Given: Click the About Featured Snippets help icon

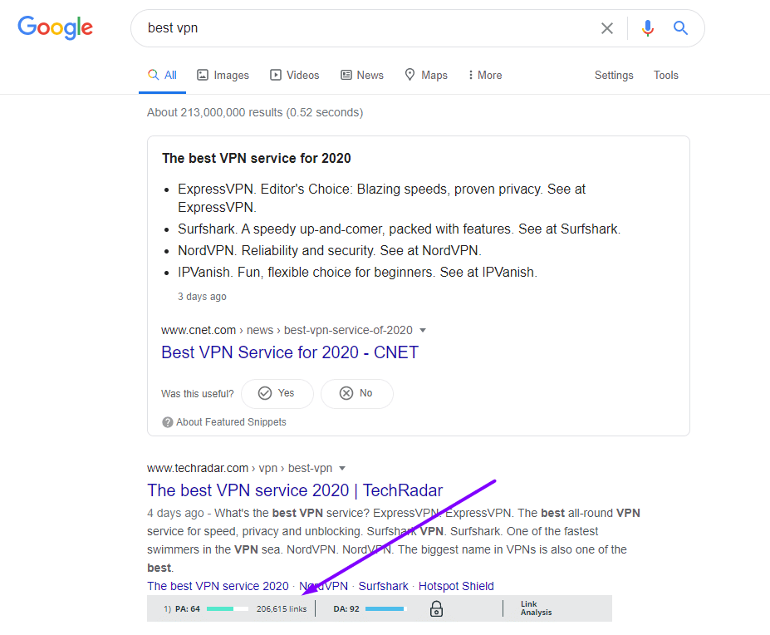Looking at the screenshot, I should point(168,422).
